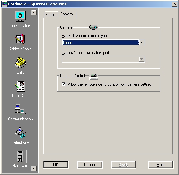This screenshot has width=179, height=175.
Task: Click the selected None camera type field
Action: click(100, 43)
